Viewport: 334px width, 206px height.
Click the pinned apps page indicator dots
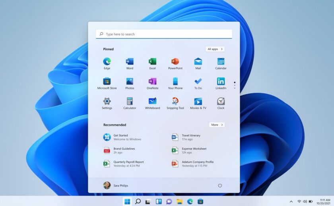click(235, 85)
